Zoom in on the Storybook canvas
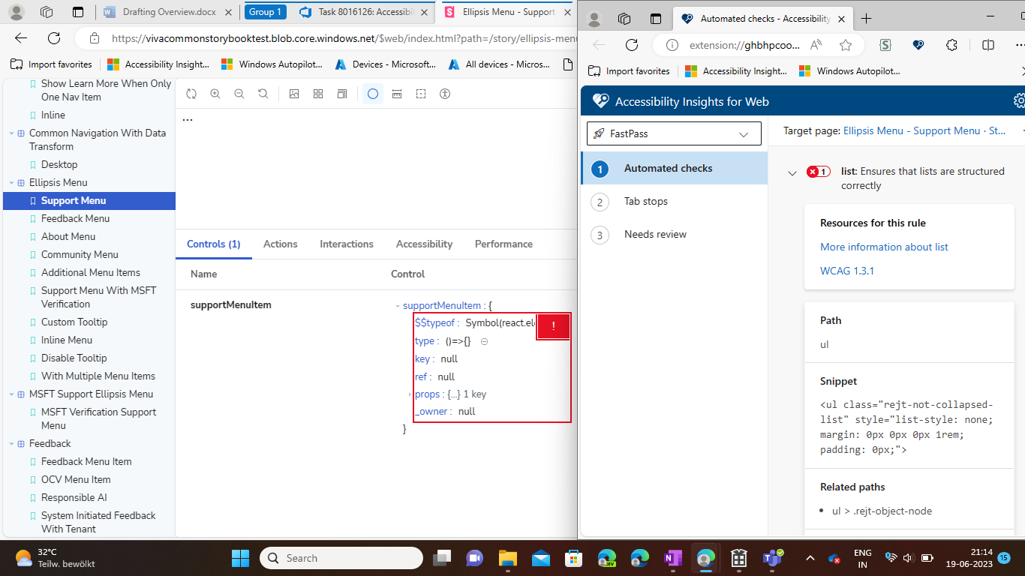The image size is (1025, 576). (216, 94)
